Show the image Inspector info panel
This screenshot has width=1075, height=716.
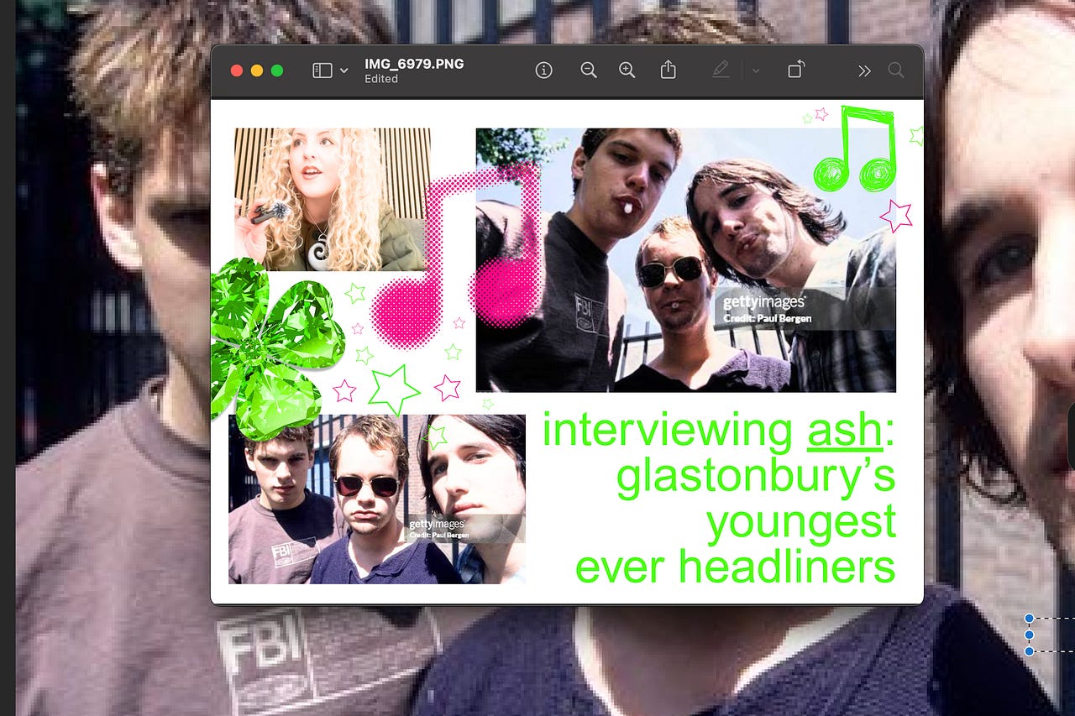(544, 71)
